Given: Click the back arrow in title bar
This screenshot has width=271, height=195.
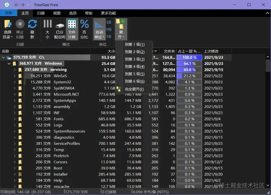Looking at the screenshot, I should coord(17,5).
